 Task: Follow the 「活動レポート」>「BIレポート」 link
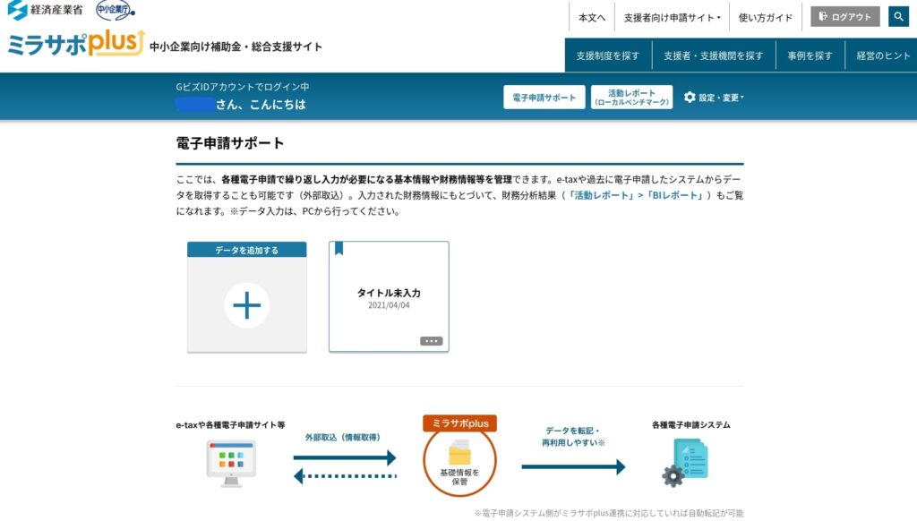coord(636,195)
